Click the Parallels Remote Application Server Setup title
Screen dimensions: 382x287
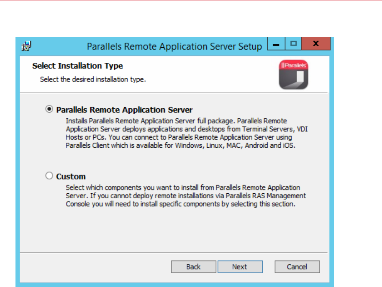(x=174, y=46)
